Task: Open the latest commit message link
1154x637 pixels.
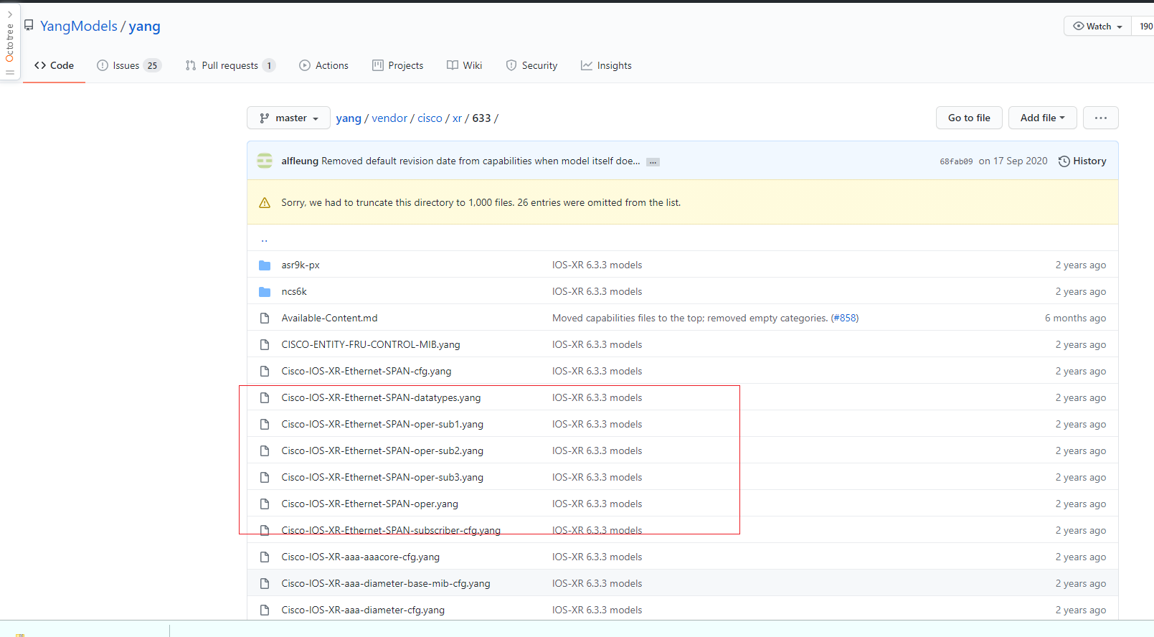Action: point(481,161)
